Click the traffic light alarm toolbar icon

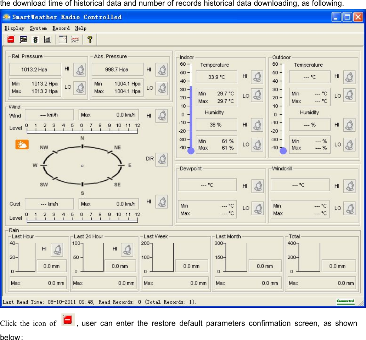coord(35,40)
